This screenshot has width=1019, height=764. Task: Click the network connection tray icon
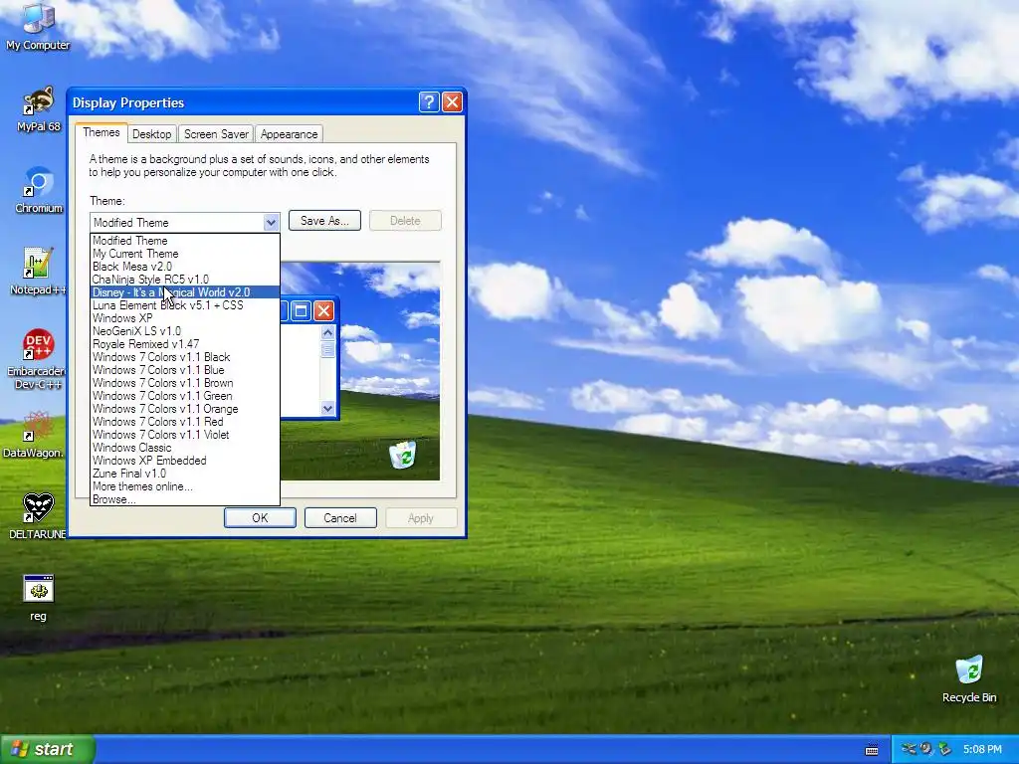909,749
